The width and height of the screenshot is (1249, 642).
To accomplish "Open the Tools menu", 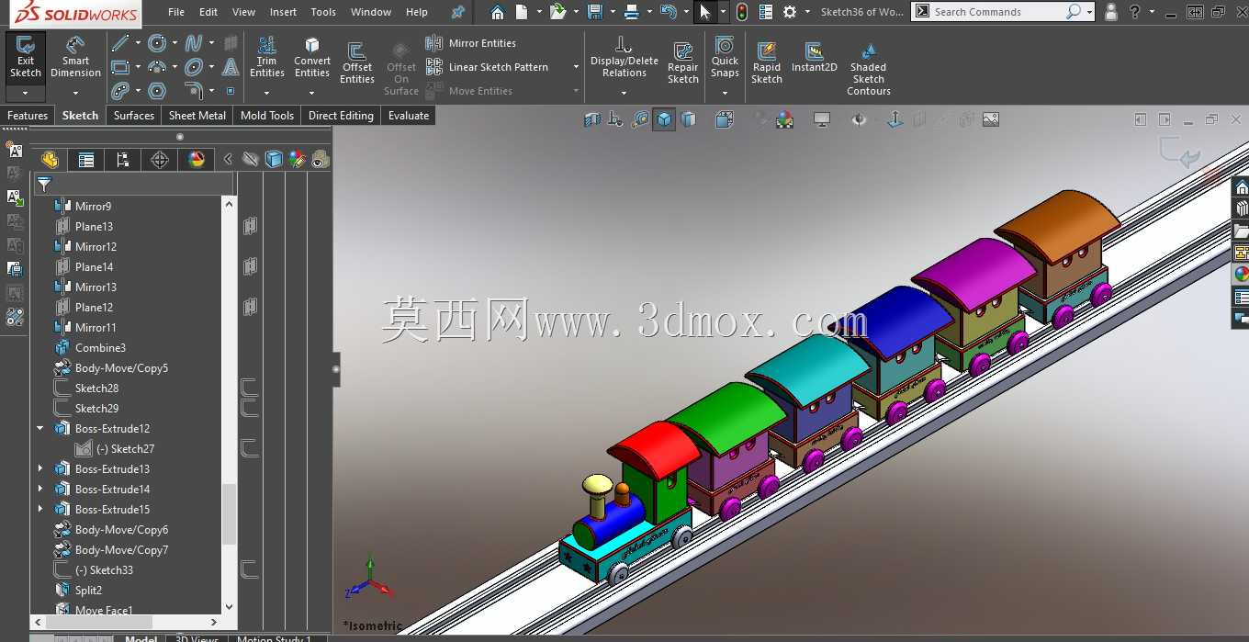I will coord(323,12).
